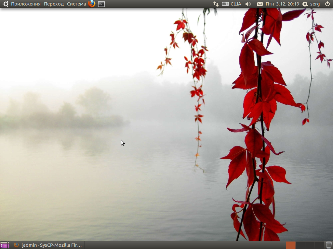Open the Trash in the bottom panel
Image resolution: width=333 pixels, height=249 pixels.
[x=328, y=245]
